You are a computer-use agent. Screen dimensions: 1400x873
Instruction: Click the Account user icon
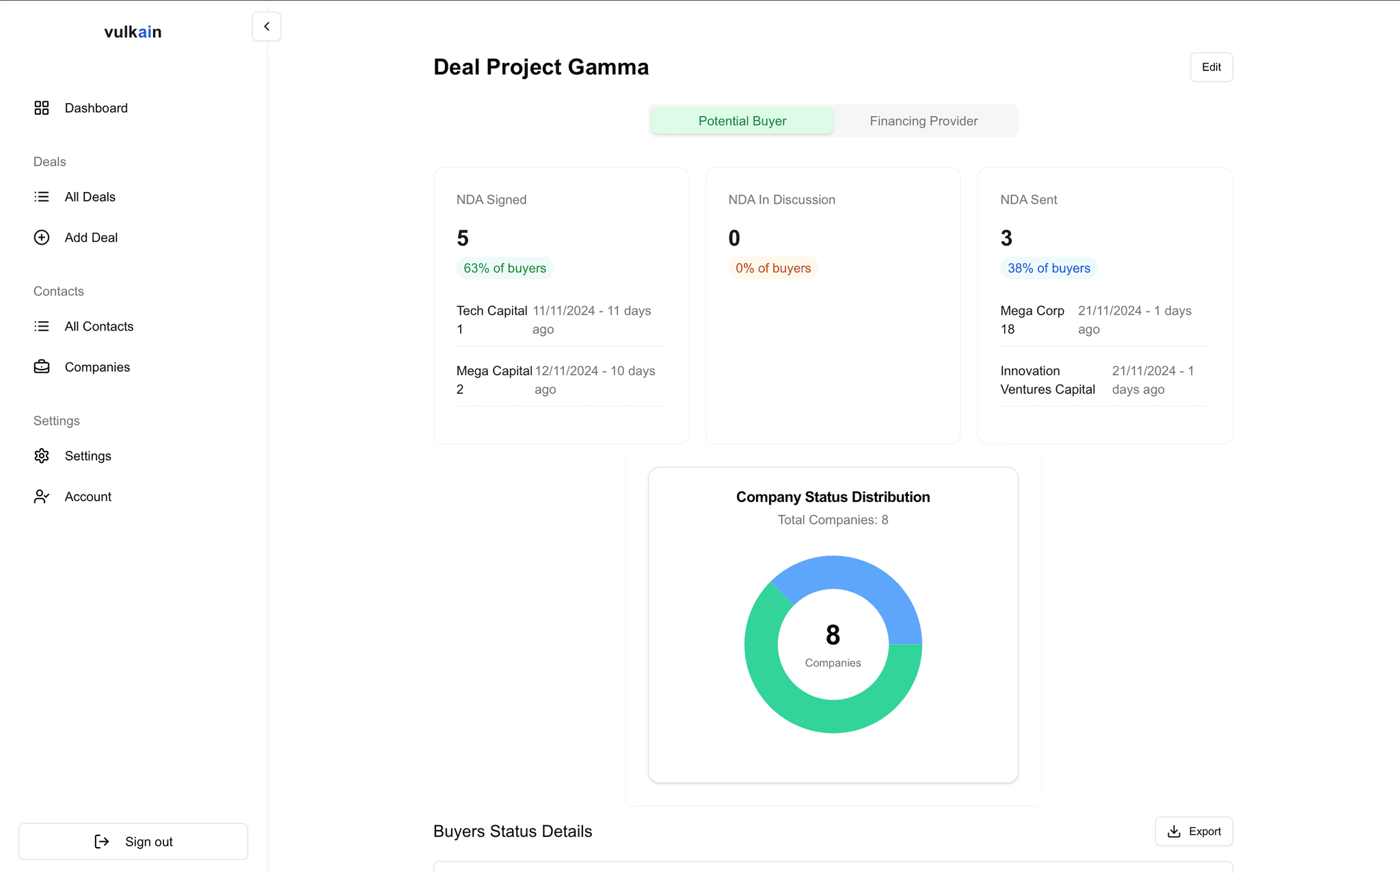(x=42, y=497)
